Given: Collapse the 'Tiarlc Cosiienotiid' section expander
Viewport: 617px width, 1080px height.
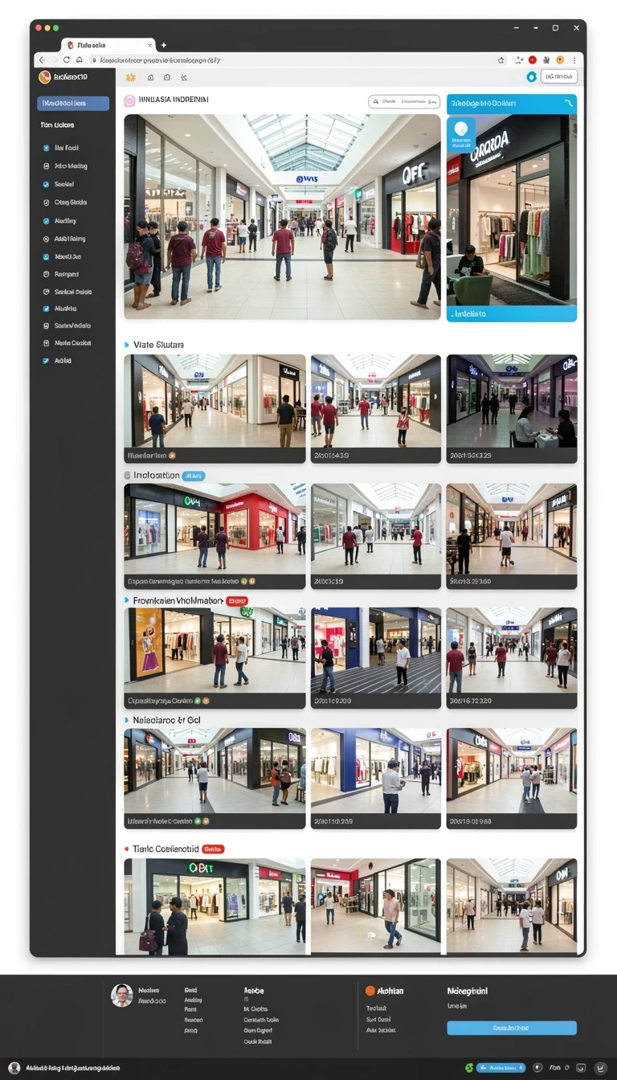Looking at the screenshot, I should coord(127,849).
